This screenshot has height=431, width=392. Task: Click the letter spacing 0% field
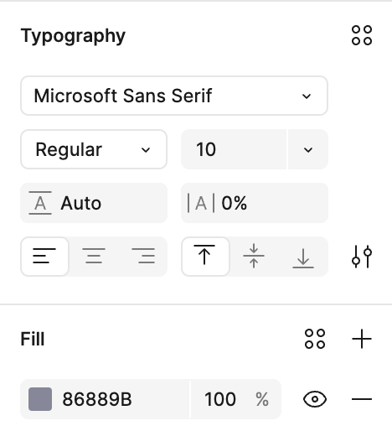[x=255, y=203]
